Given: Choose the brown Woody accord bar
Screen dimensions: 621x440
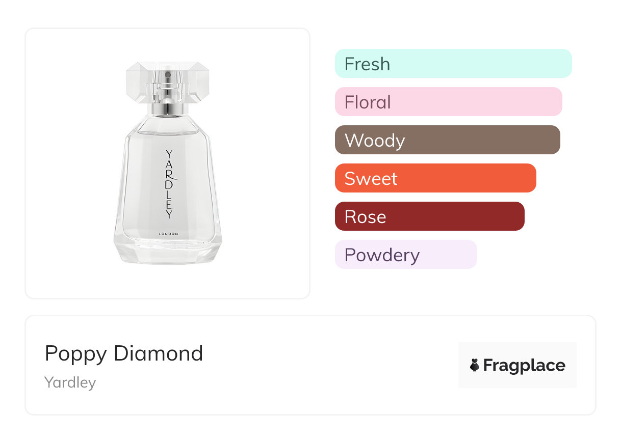Looking at the screenshot, I should 447,140.
